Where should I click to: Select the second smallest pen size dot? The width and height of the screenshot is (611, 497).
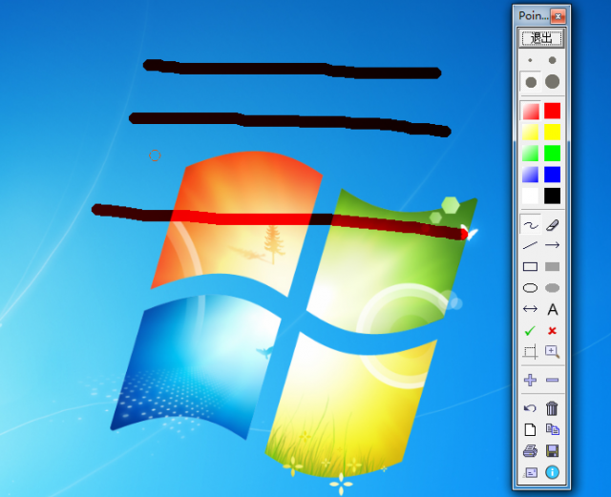(x=552, y=60)
